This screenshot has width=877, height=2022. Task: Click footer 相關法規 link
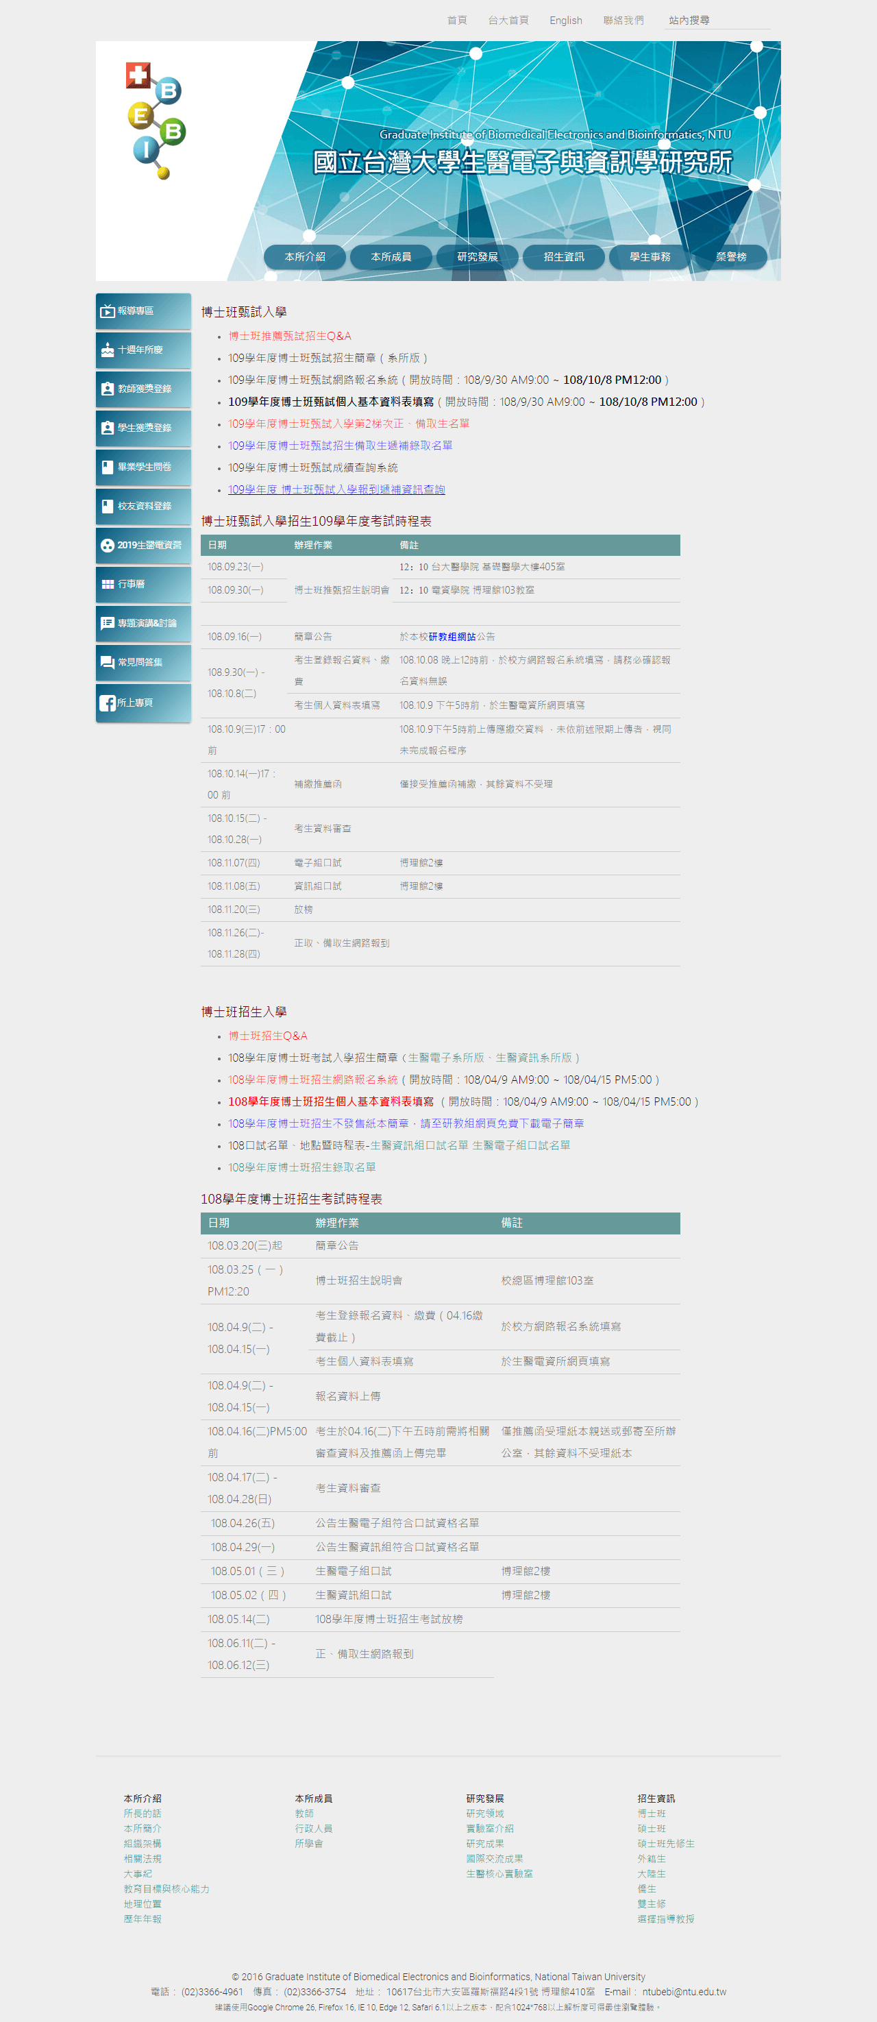coord(142,1859)
